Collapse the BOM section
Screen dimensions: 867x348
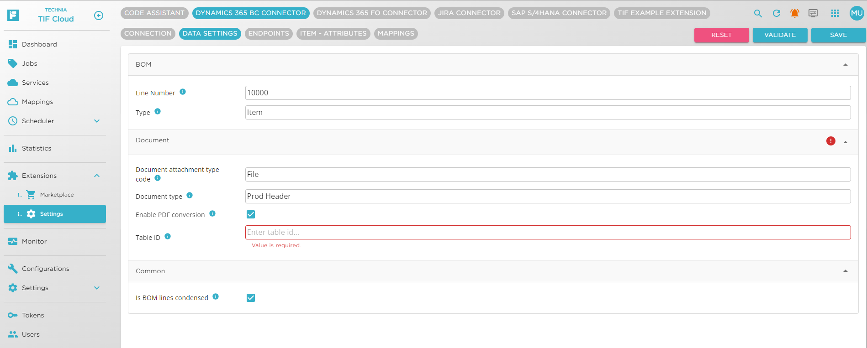pos(845,65)
